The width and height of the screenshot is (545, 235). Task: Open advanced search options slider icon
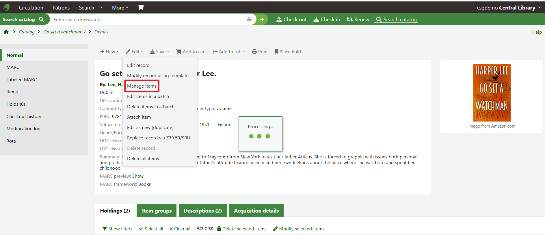click(249, 19)
